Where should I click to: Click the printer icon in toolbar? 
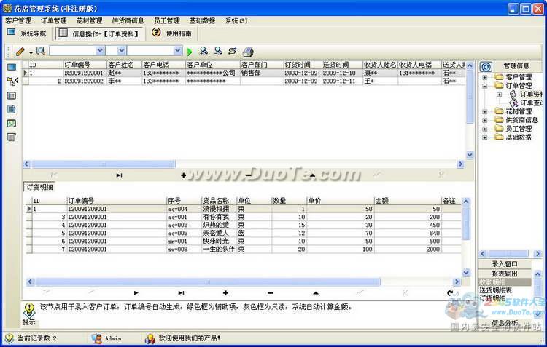(x=248, y=52)
